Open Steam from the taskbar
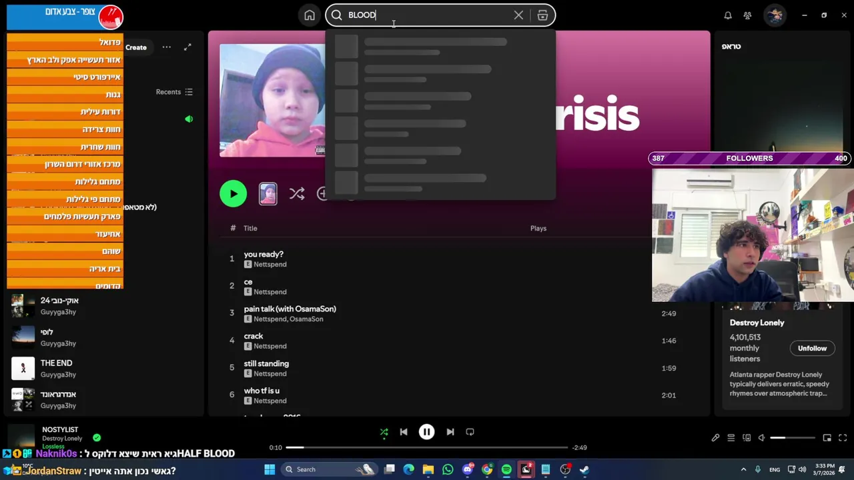Image resolution: width=854 pixels, height=480 pixels. coord(584,470)
